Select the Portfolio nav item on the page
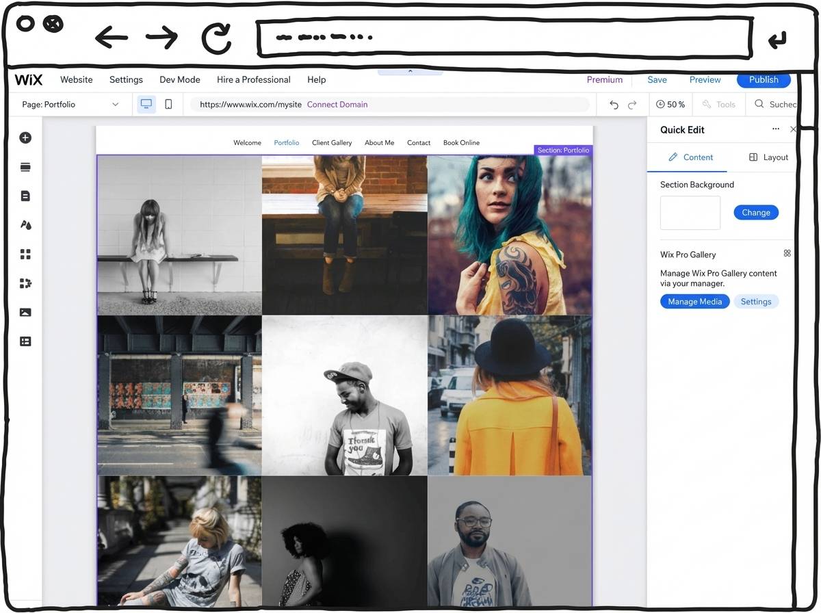The image size is (821, 613). pyautogui.click(x=286, y=142)
